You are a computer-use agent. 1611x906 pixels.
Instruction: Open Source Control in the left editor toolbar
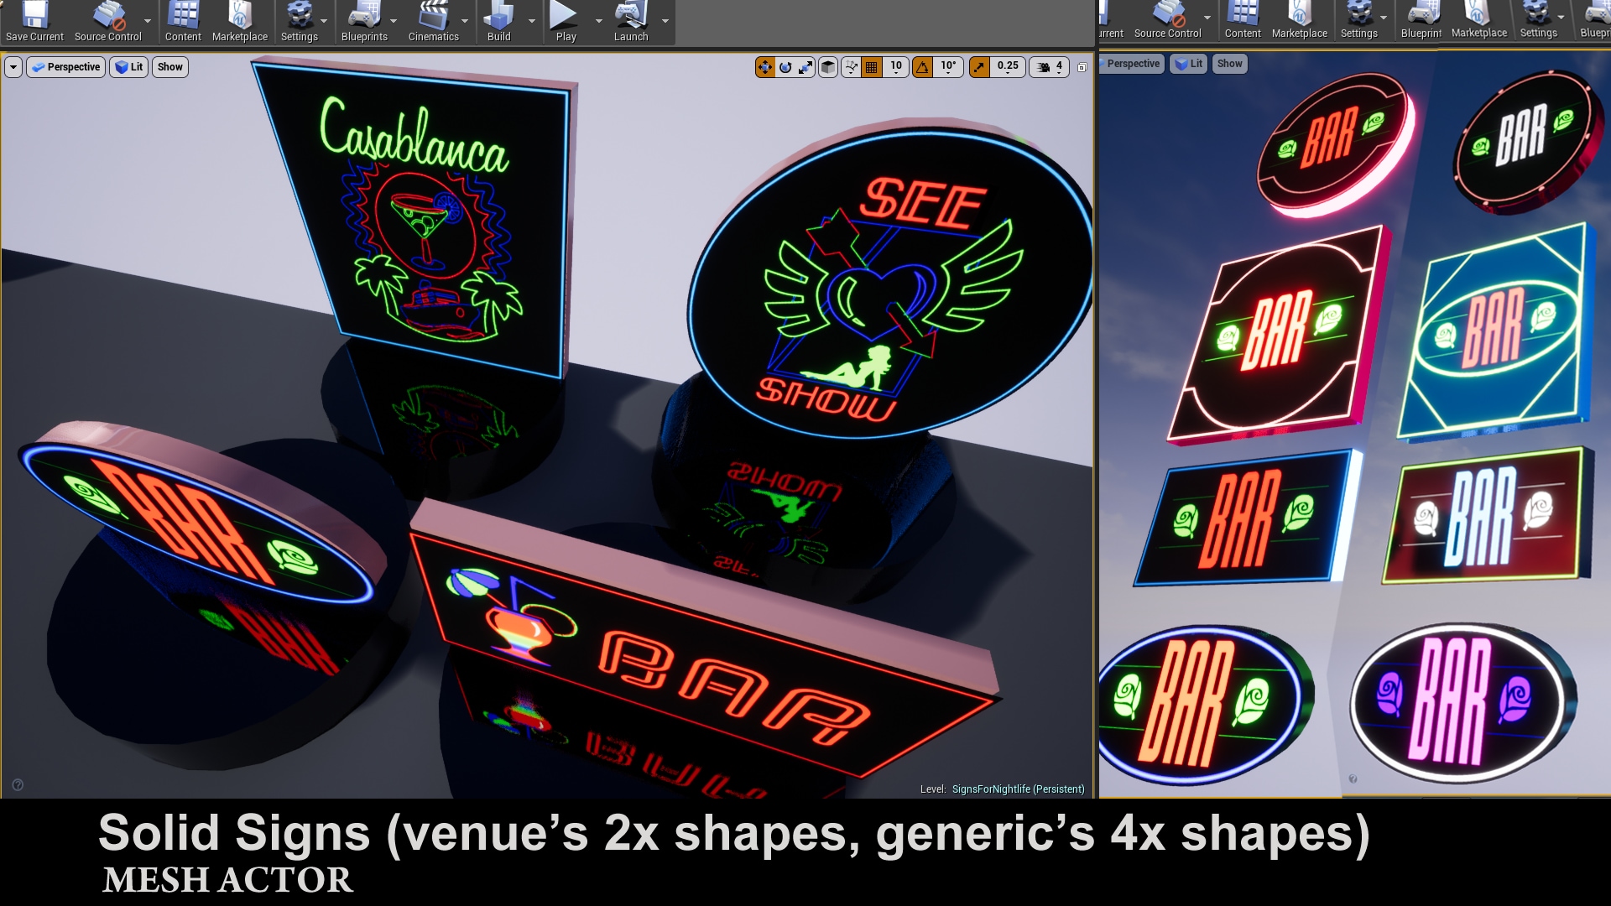pyautogui.click(x=108, y=23)
